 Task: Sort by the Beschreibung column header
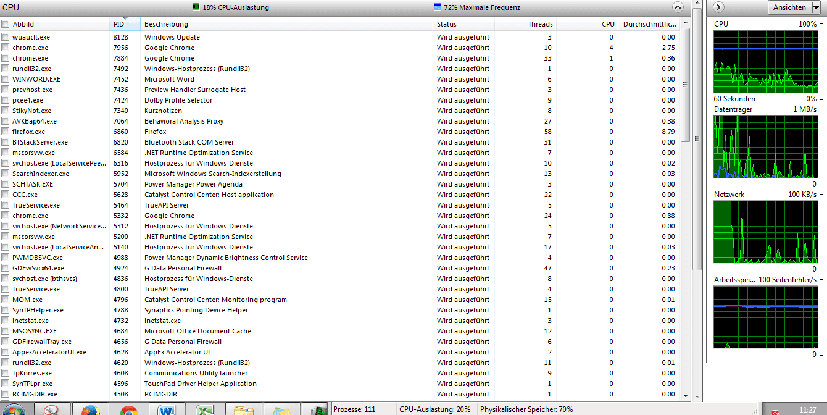287,24
